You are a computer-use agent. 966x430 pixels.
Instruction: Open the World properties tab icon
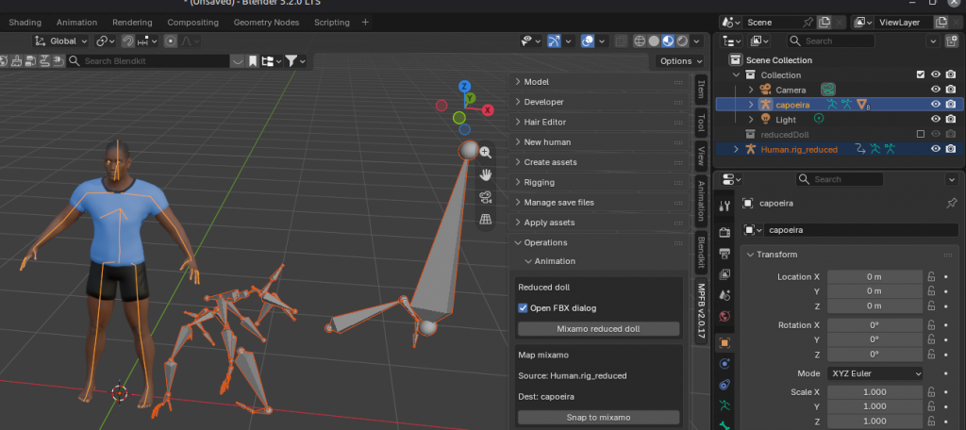tap(725, 316)
